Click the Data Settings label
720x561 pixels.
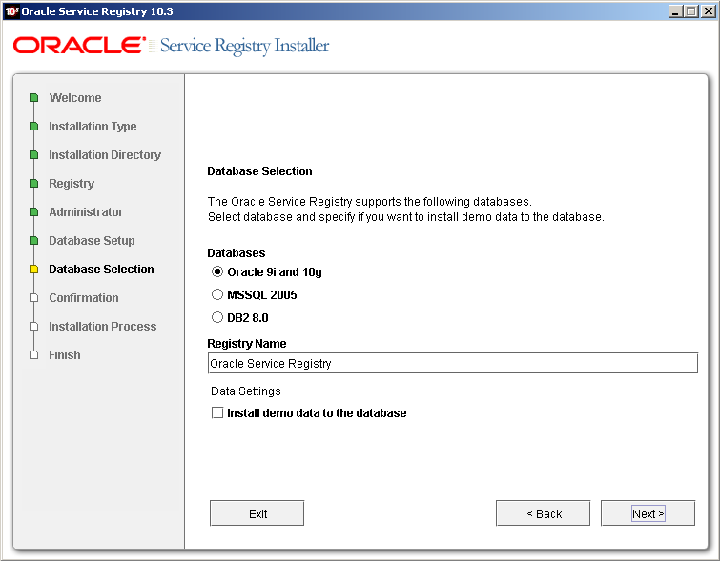click(x=246, y=391)
